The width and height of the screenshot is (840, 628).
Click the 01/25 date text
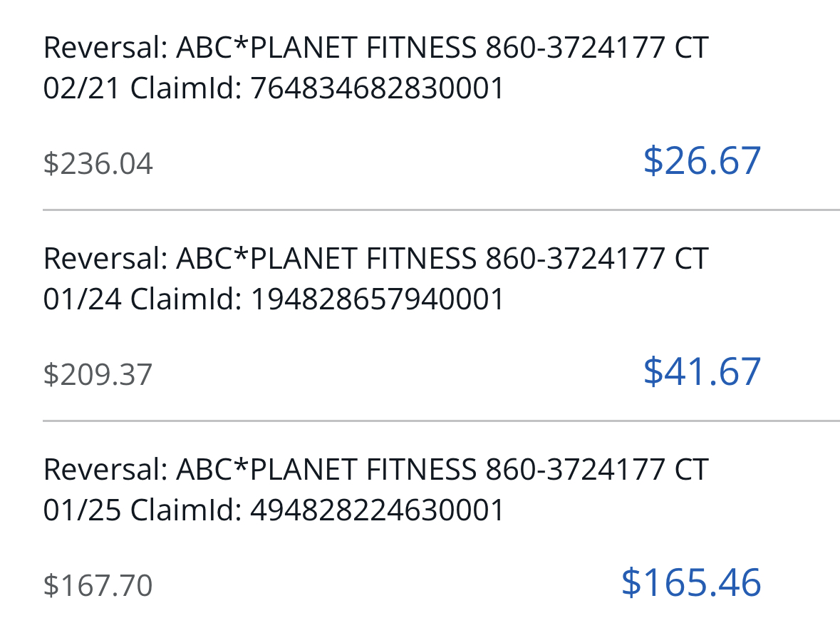pyautogui.click(x=81, y=510)
